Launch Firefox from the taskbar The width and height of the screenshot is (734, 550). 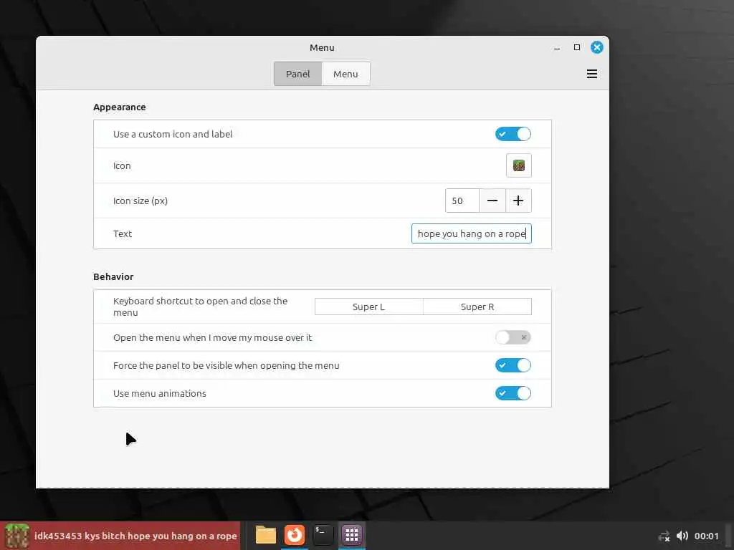pyautogui.click(x=295, y=535)
